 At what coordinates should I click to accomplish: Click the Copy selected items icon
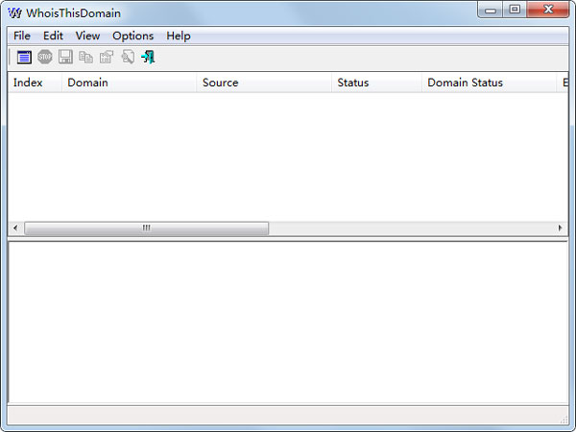pyautogui.click(x=86, y=58)
